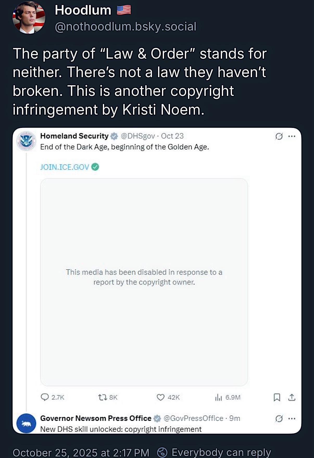
Task: Click the Homeland Security verified badge
Action: tap(114, 136)
